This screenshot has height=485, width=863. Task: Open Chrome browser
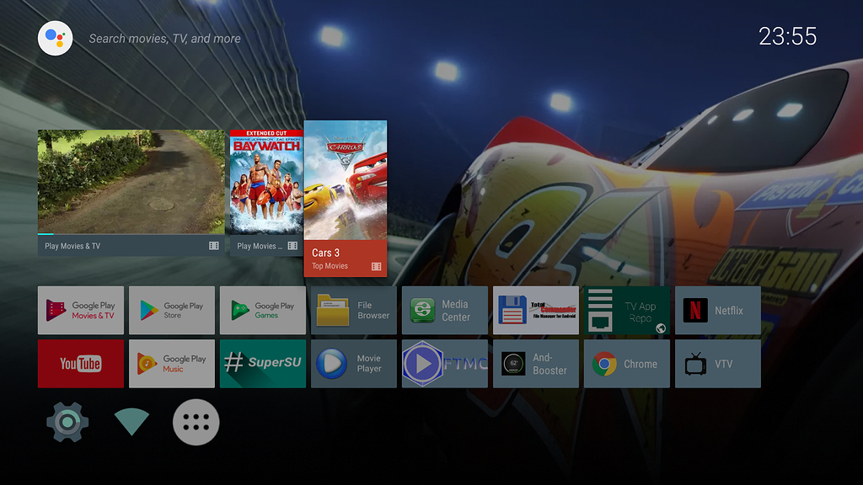pyautogui.click(x=626, y=364)
